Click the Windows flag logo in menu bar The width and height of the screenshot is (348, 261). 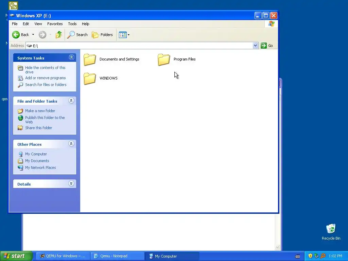[271, 24]
